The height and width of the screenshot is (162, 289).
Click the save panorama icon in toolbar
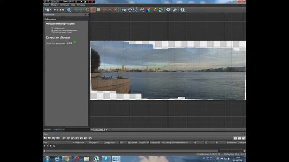pyautogui.click(x=47, y=10)
